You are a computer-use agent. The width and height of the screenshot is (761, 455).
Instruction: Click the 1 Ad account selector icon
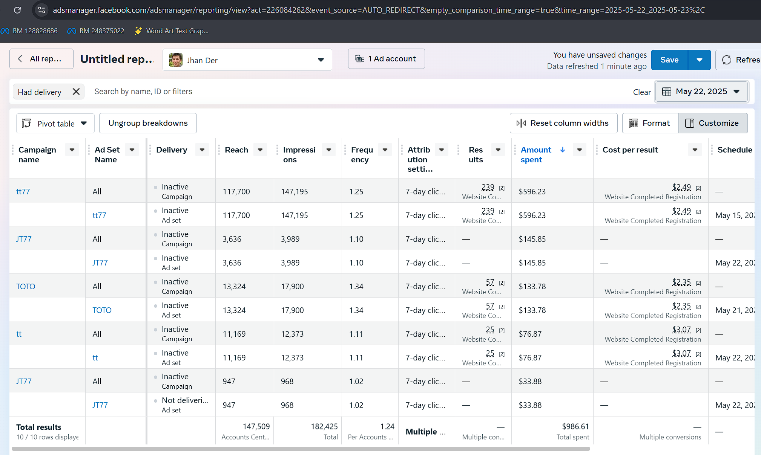[359, 59]
